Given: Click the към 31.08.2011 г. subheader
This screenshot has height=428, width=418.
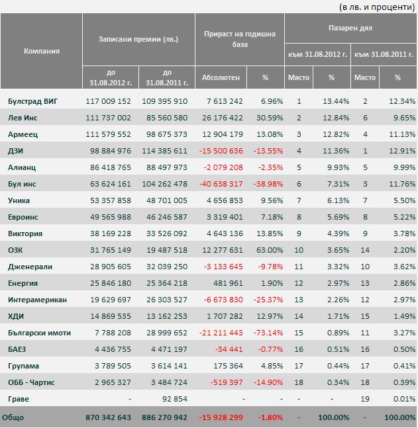Looking at the screenshot, I should (384, 54).
